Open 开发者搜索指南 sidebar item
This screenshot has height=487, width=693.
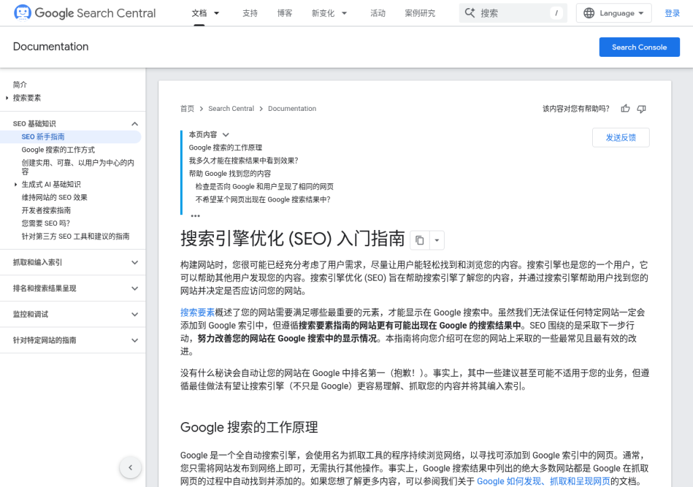46,210
